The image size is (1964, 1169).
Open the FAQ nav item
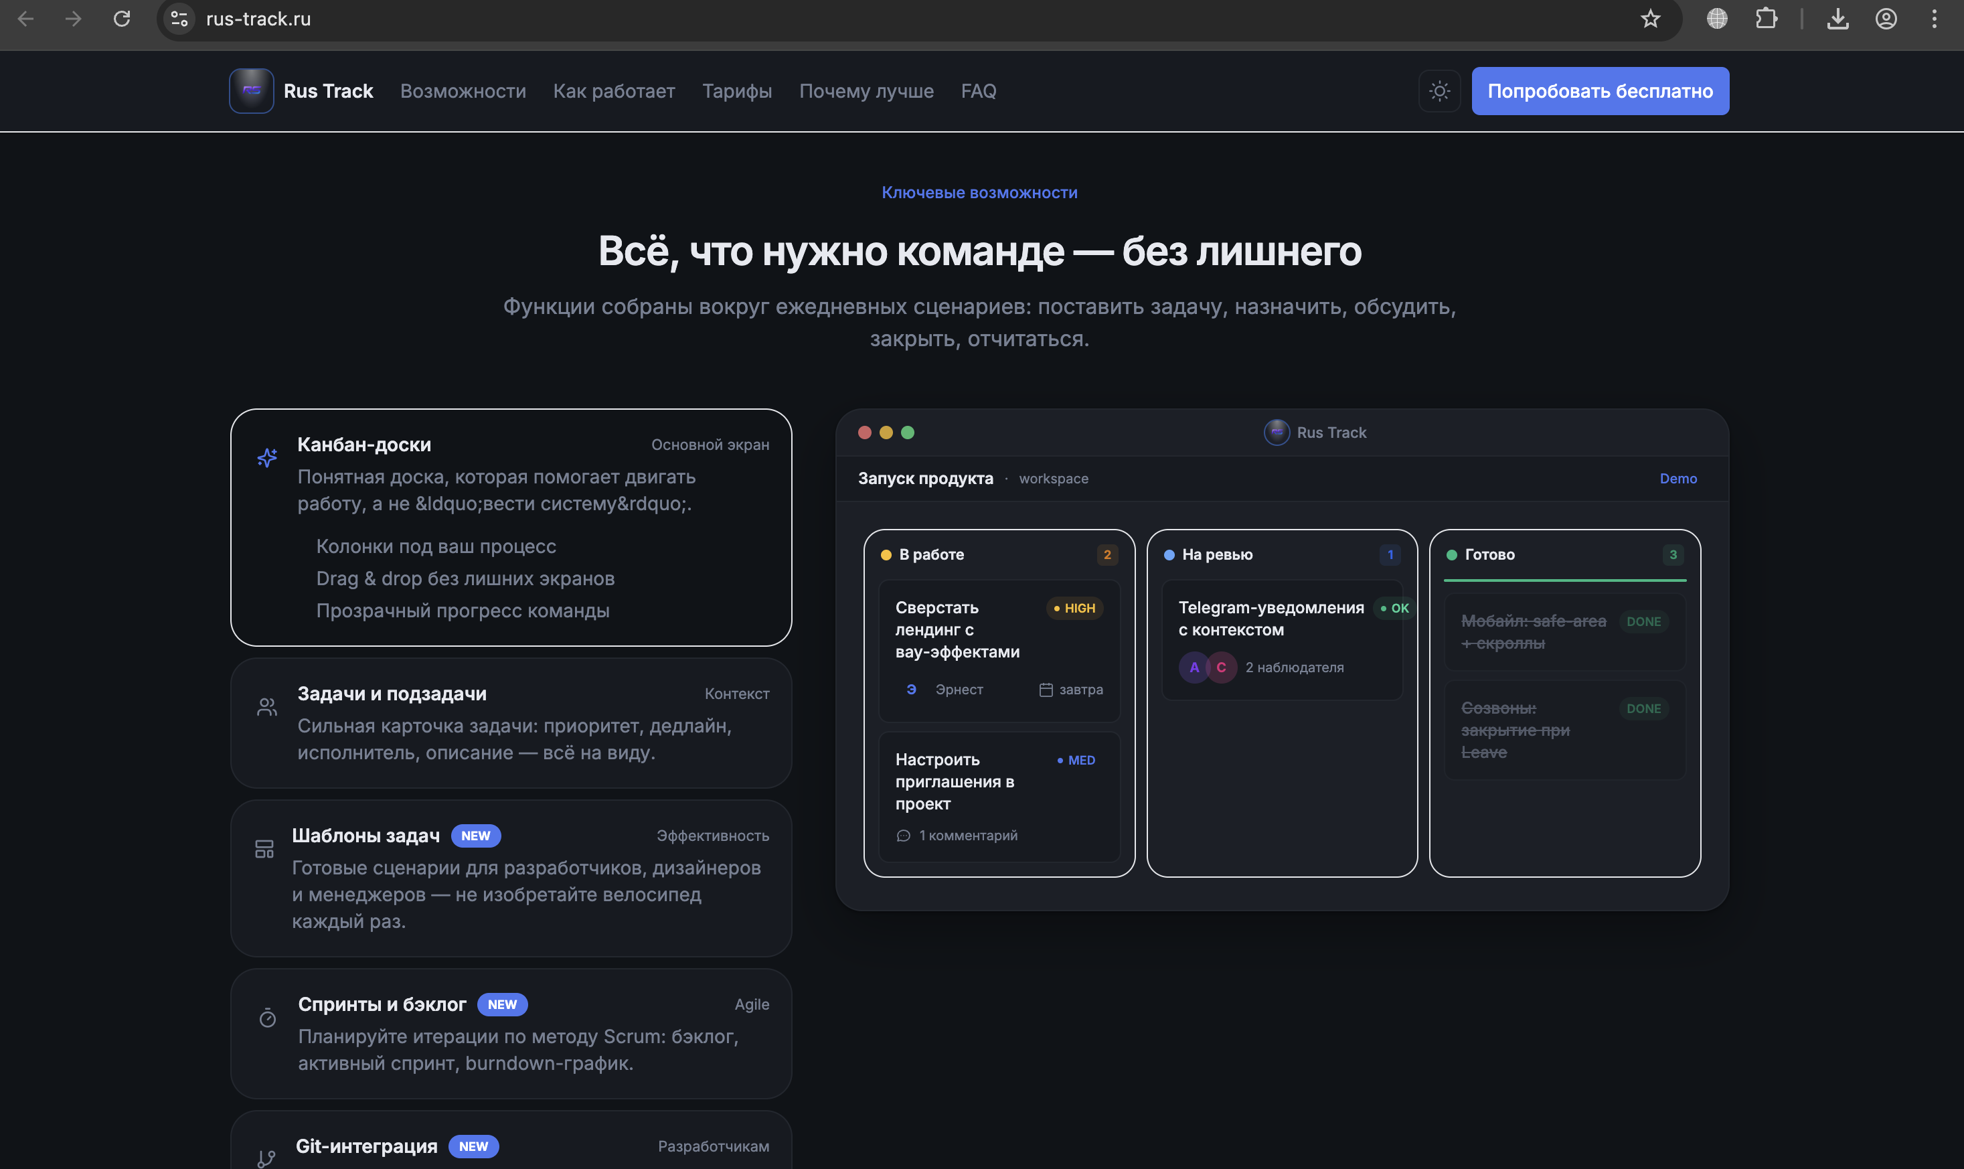tap(978, 90)
